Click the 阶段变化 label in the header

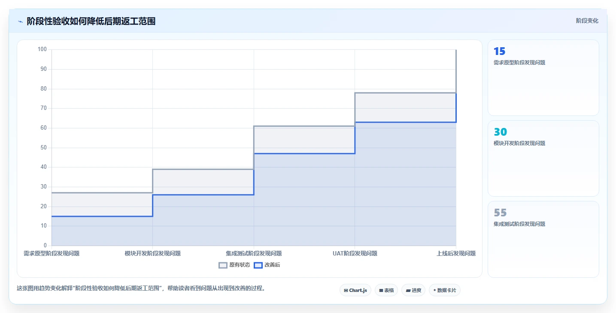point(587,21)
